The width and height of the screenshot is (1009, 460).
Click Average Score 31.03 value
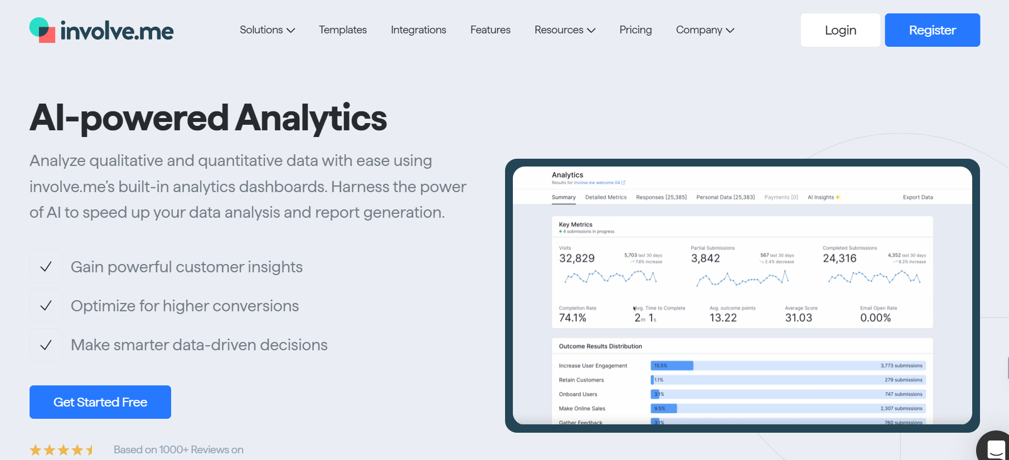pos(798,318)
